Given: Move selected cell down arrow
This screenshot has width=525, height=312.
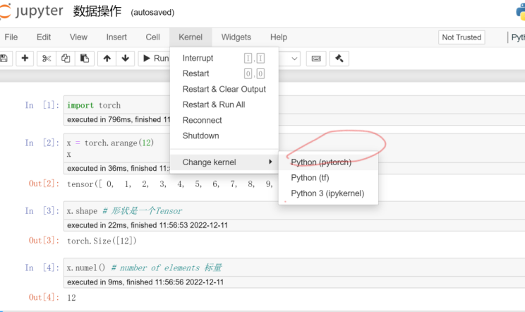Looking at the screenshot, I should [125, 59].
